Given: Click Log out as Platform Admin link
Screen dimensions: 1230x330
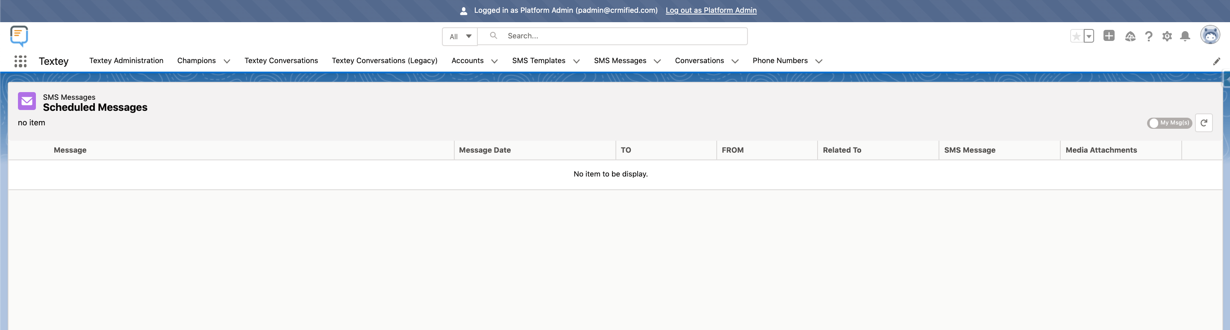Looking at the screenshot, I should pyautogui.click(x=711, y=10).
